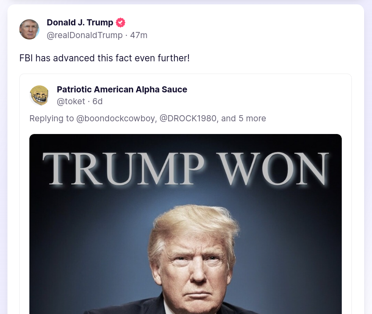Screen dimensions: 372x314
Task: Open Patriotic American Alpha Sauce profile name
Action: (x=122, y=89)
